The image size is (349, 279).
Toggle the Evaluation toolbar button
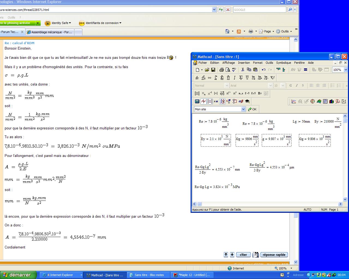pyautogui.click(x=216, y=101)
